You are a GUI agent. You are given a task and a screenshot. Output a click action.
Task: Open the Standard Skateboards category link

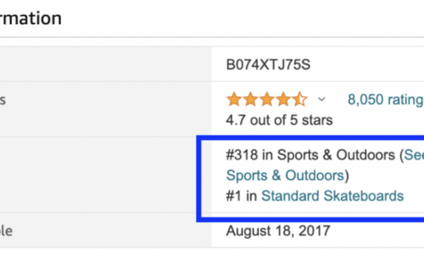[332, 196]
